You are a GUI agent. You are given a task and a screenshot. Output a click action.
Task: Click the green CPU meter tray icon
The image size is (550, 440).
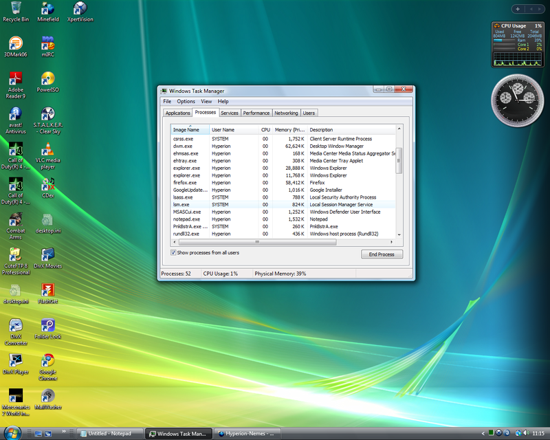pos(491,432)
